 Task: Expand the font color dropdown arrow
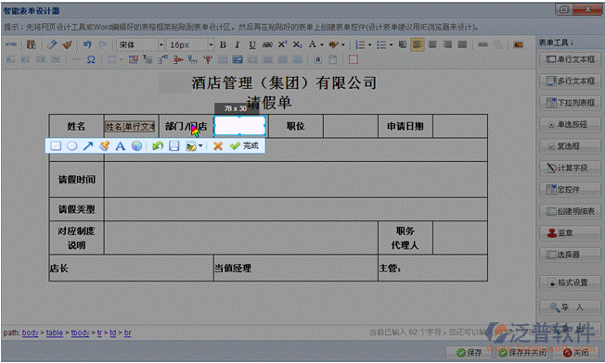[321, 44]
